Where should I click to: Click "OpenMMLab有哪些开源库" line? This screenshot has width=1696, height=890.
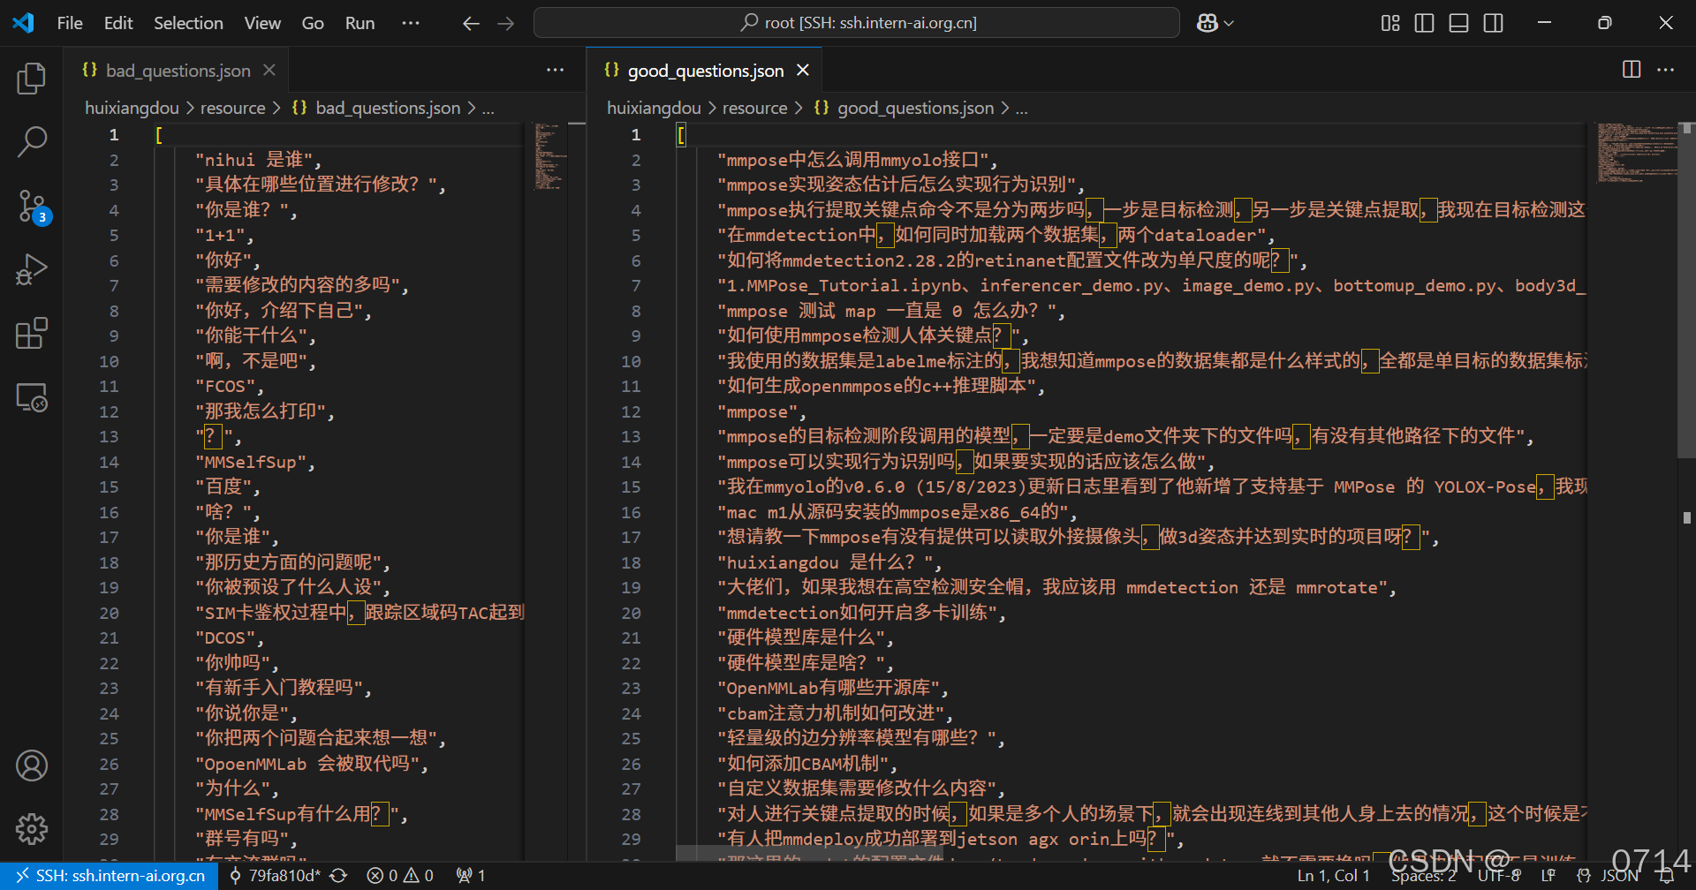coord(833,688)
